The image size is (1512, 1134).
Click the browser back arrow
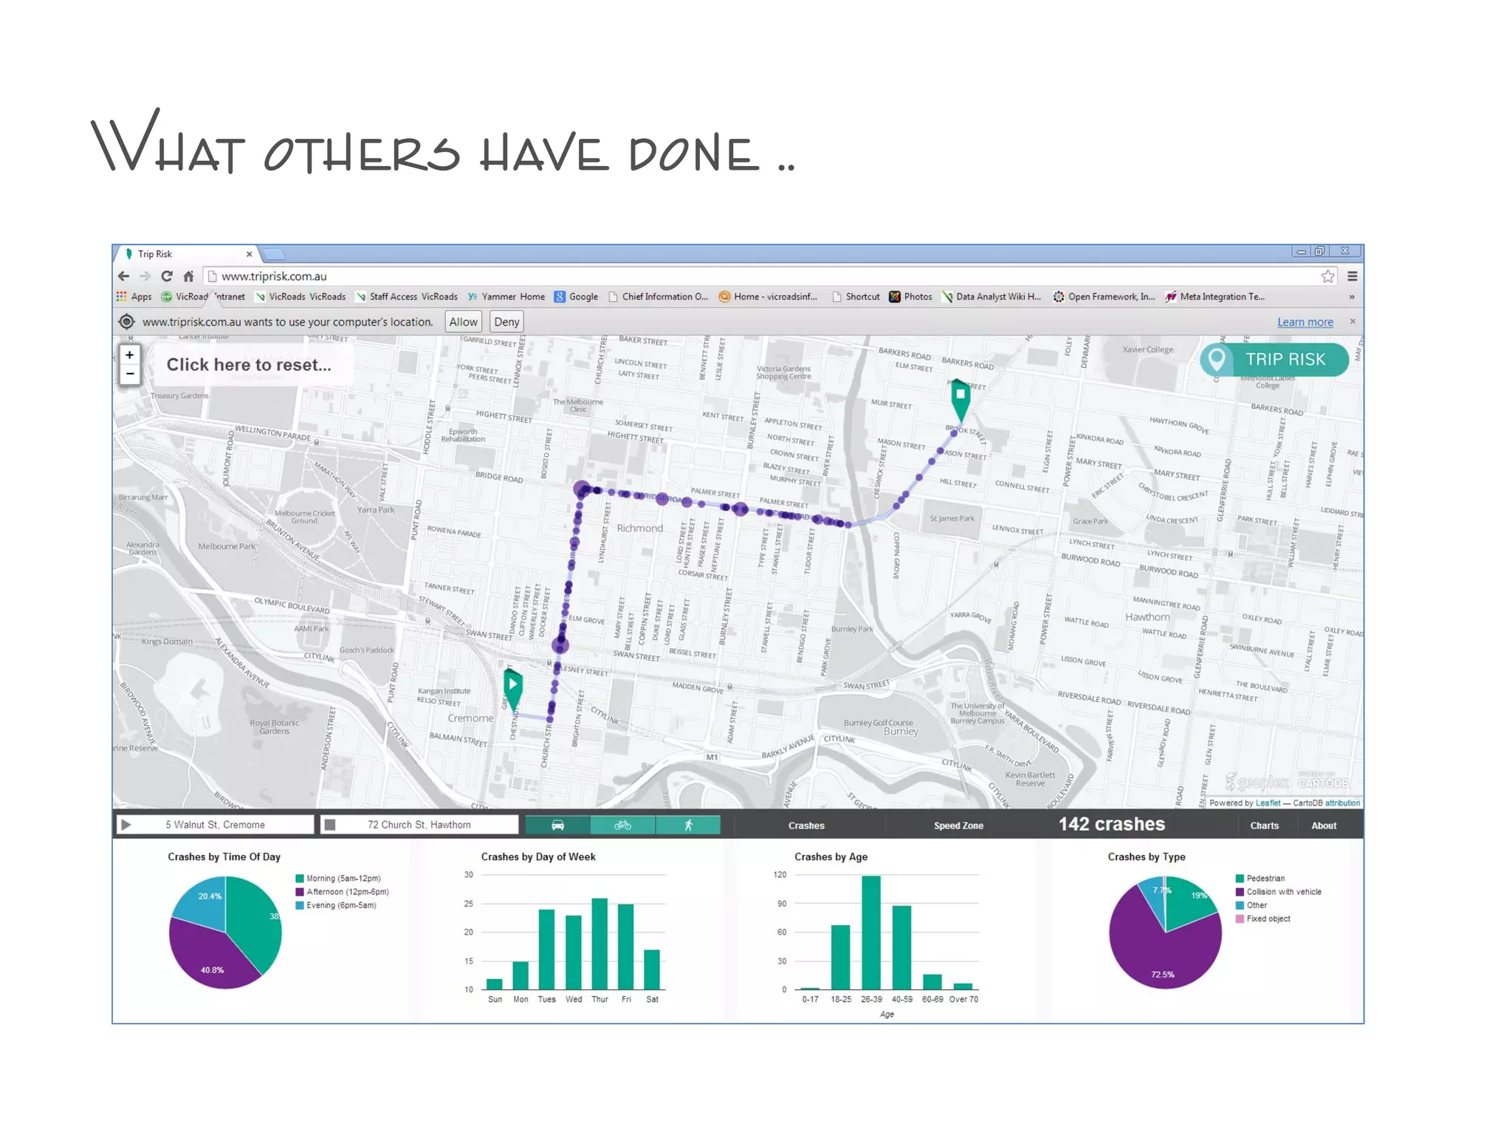pos(123,276)
